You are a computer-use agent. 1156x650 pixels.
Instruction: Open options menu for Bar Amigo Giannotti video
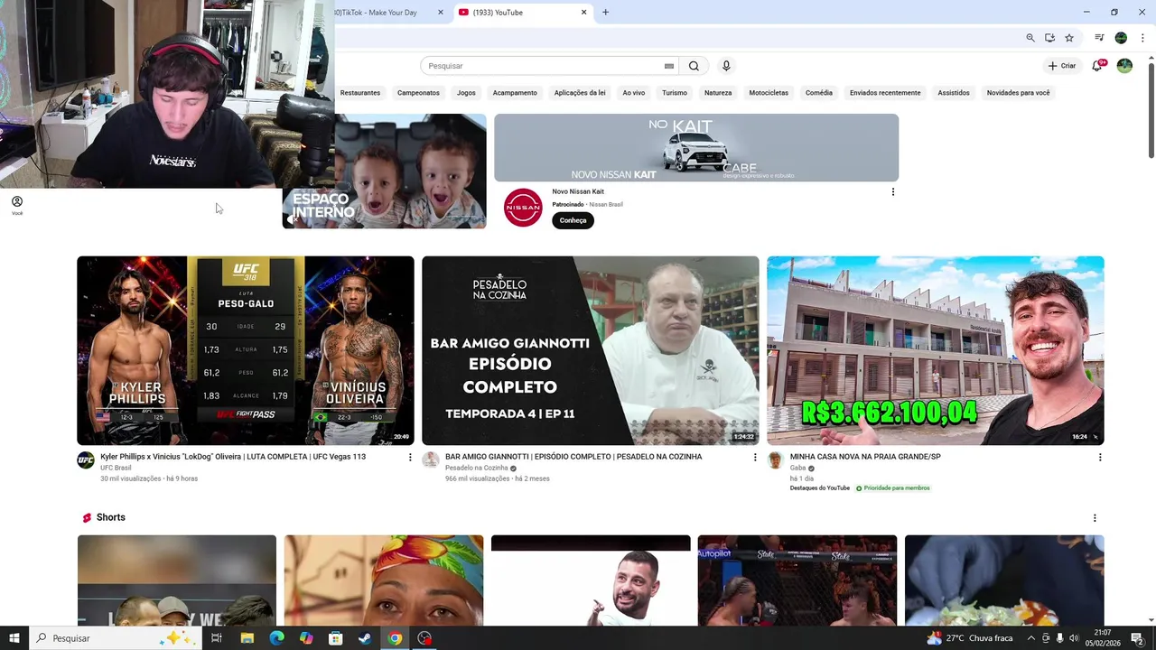tap(755, 458)
